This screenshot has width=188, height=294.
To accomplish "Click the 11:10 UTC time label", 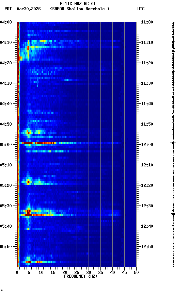I will [147, 43].
